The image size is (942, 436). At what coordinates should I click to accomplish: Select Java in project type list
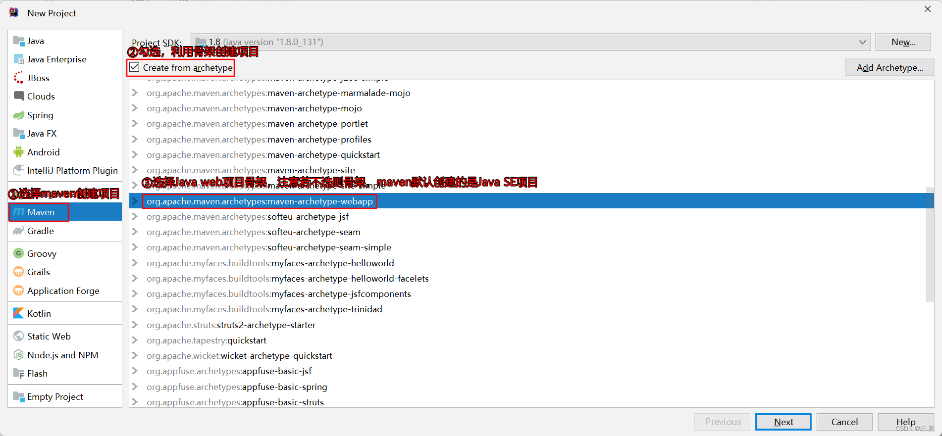coord(65,41)
